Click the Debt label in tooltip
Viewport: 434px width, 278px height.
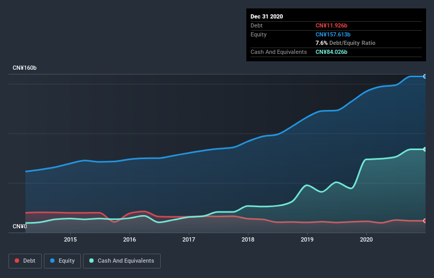coord(256,25)
